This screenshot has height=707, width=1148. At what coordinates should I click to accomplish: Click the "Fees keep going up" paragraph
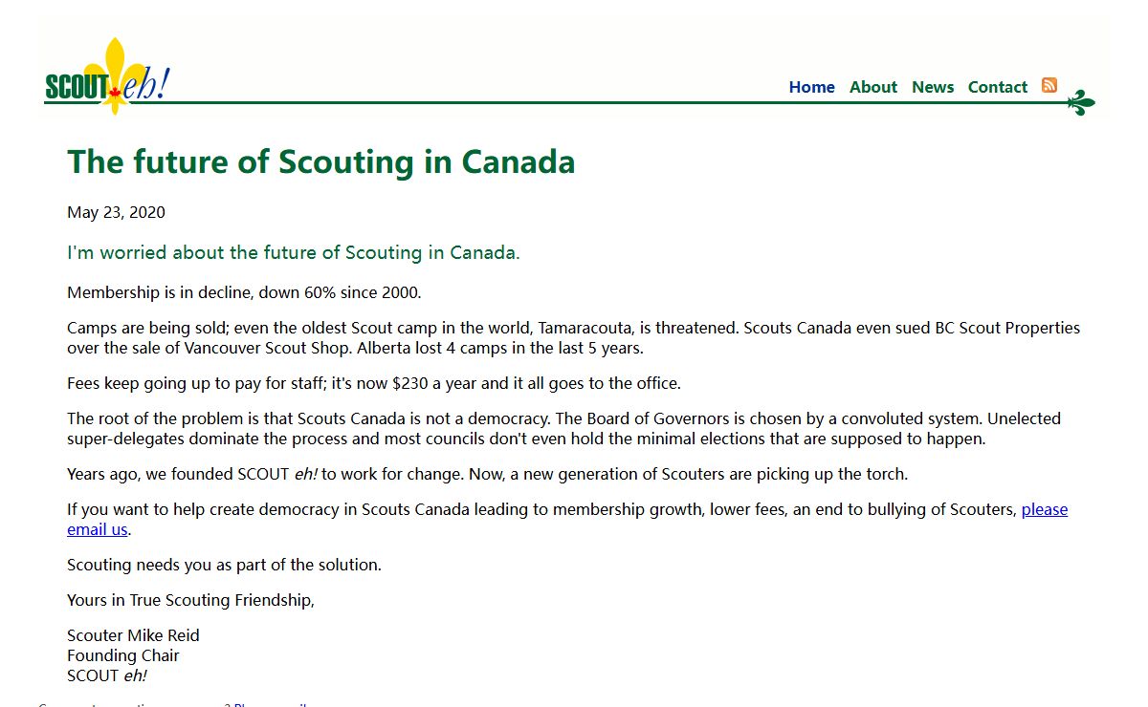click(373, 384)
